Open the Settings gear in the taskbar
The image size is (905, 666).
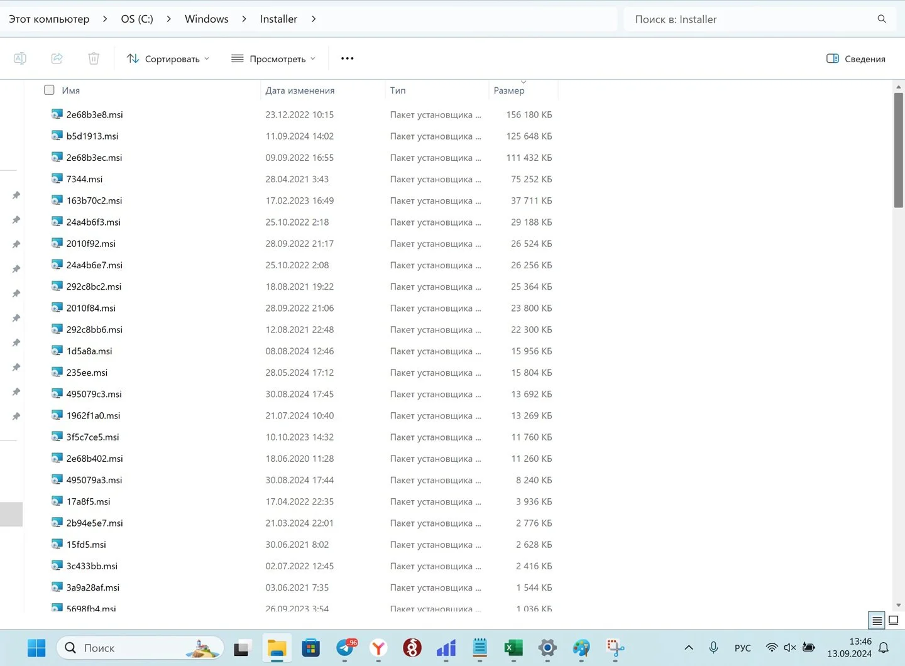[547, 648]
